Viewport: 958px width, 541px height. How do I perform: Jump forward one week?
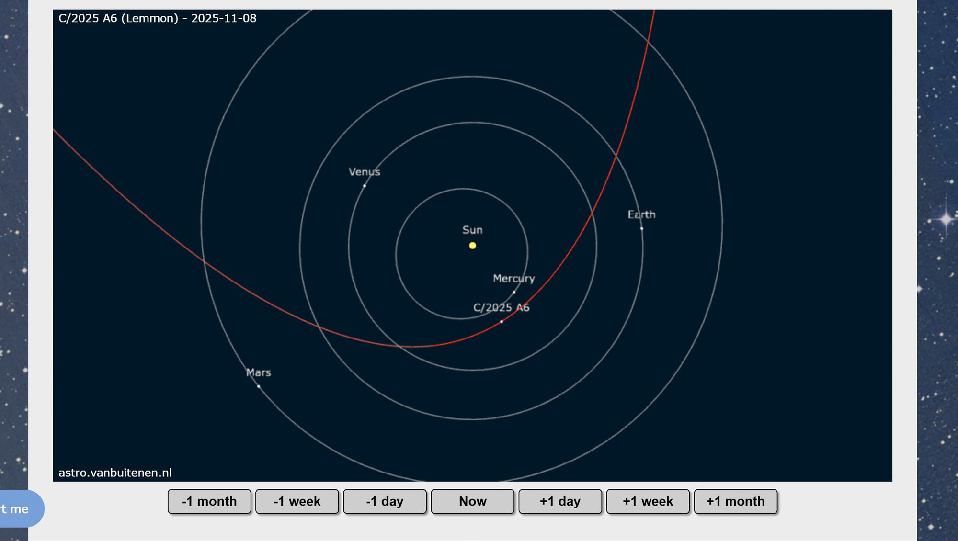[x=648, y=501]
